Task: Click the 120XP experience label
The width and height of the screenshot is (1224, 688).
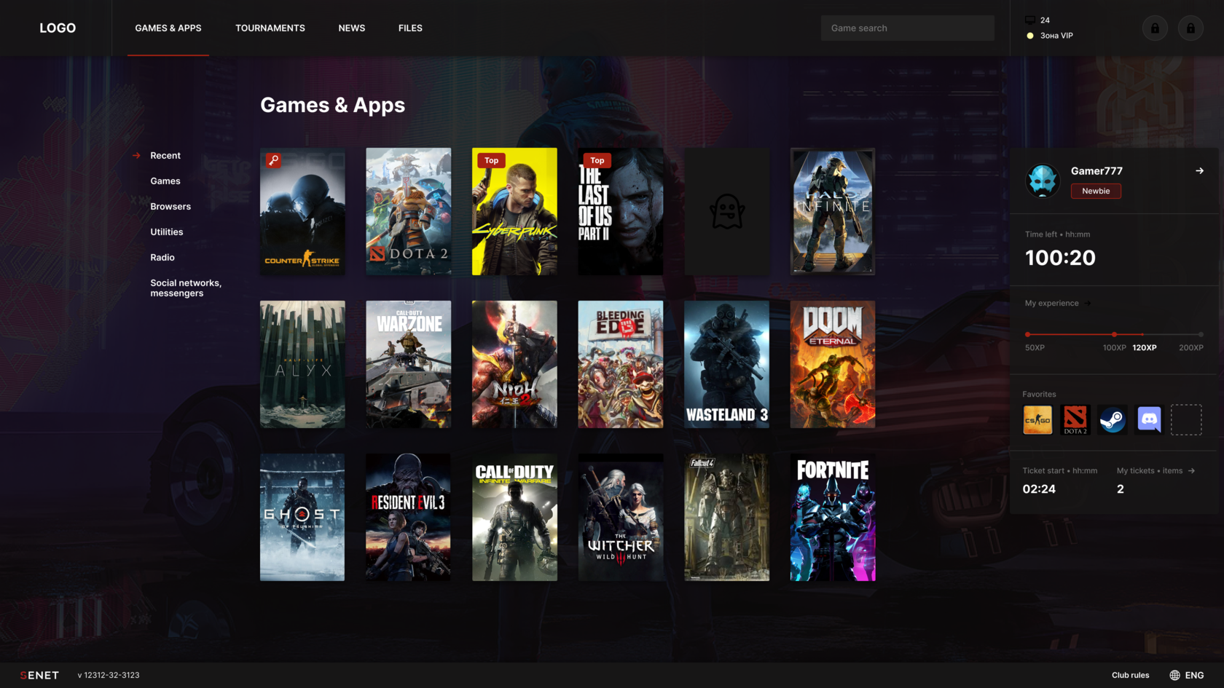Action: [x=1145, y=348]
